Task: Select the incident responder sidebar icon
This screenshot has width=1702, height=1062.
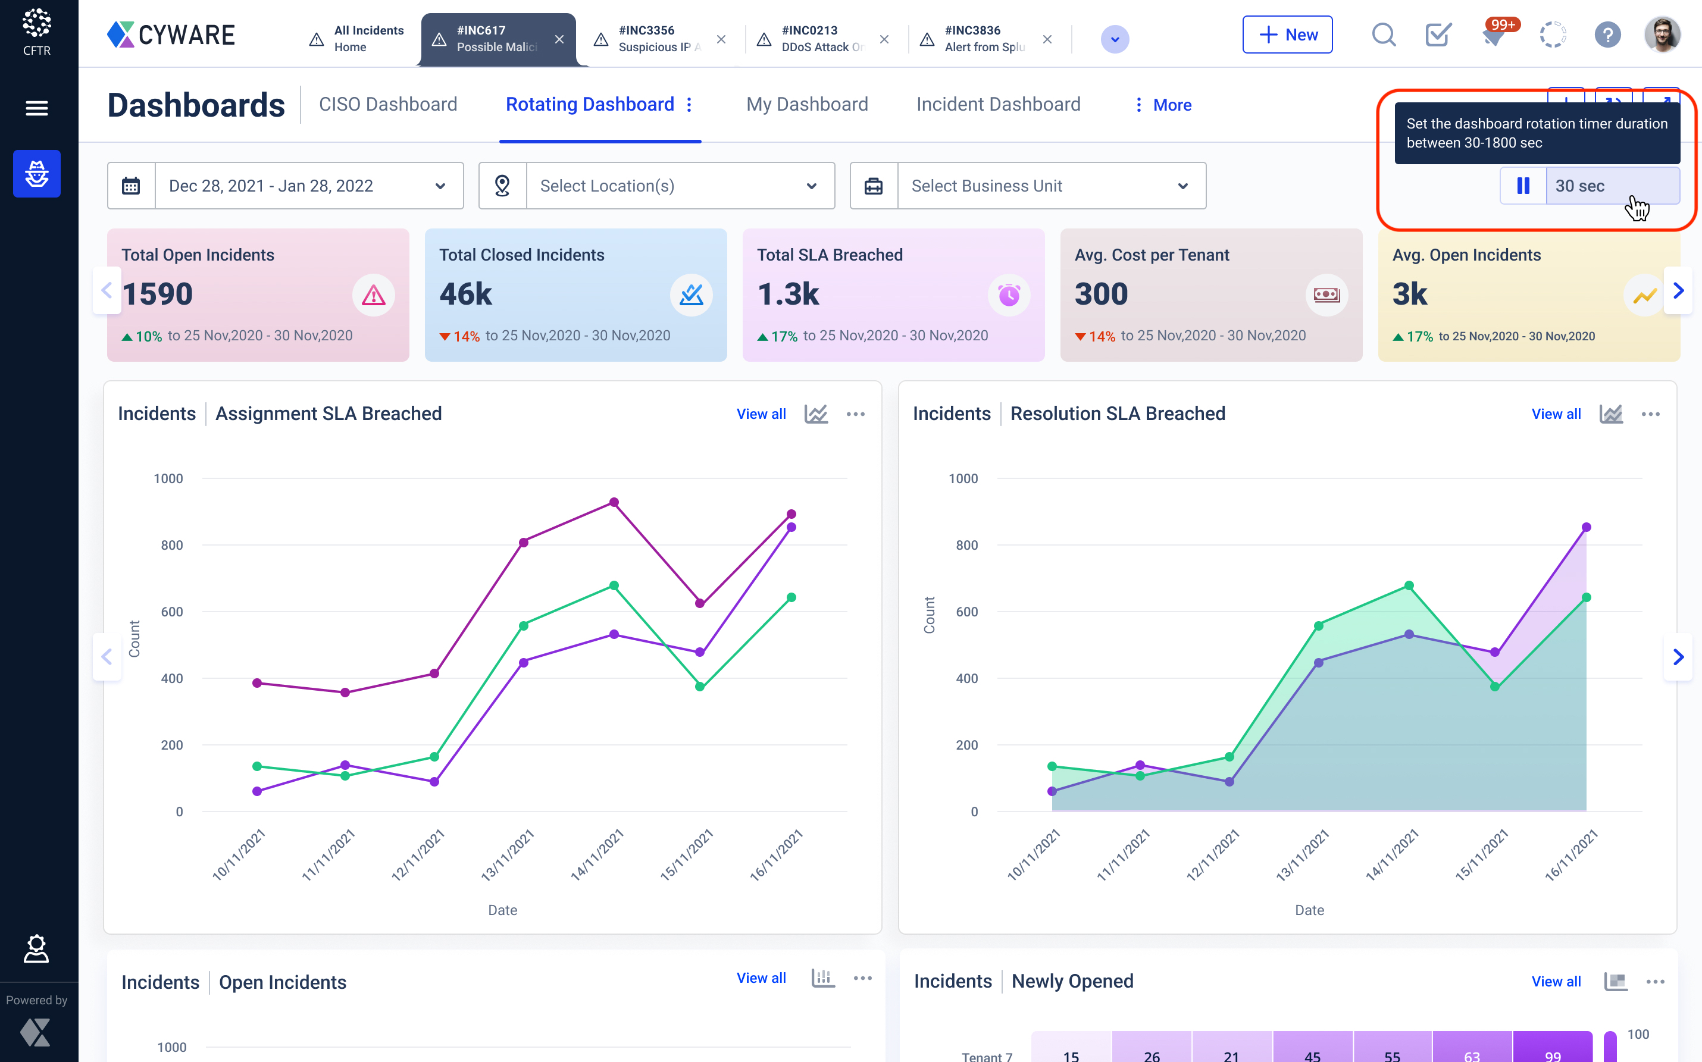Action: 36,174
